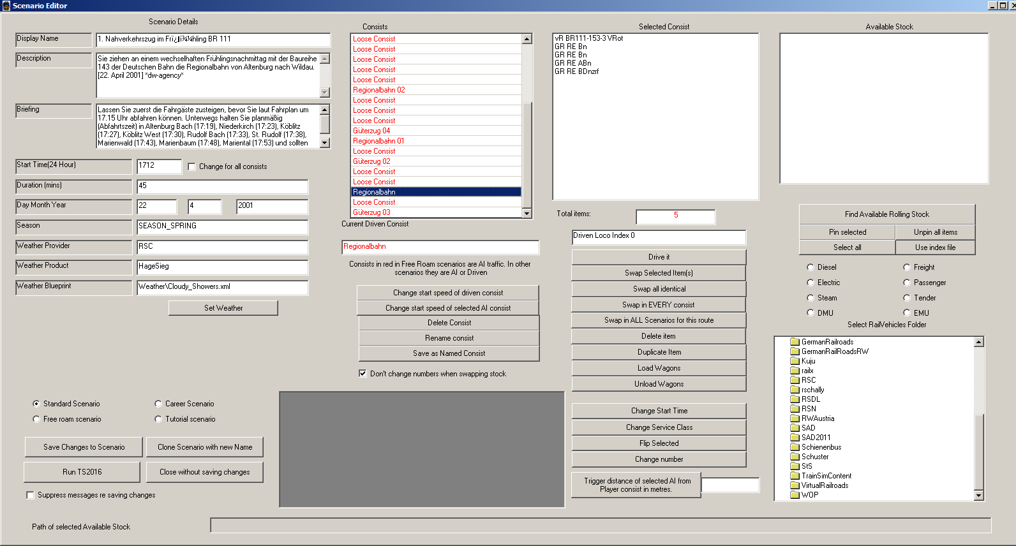Select Regionalbahn 02 in Consists list

(x=379, y=90)
